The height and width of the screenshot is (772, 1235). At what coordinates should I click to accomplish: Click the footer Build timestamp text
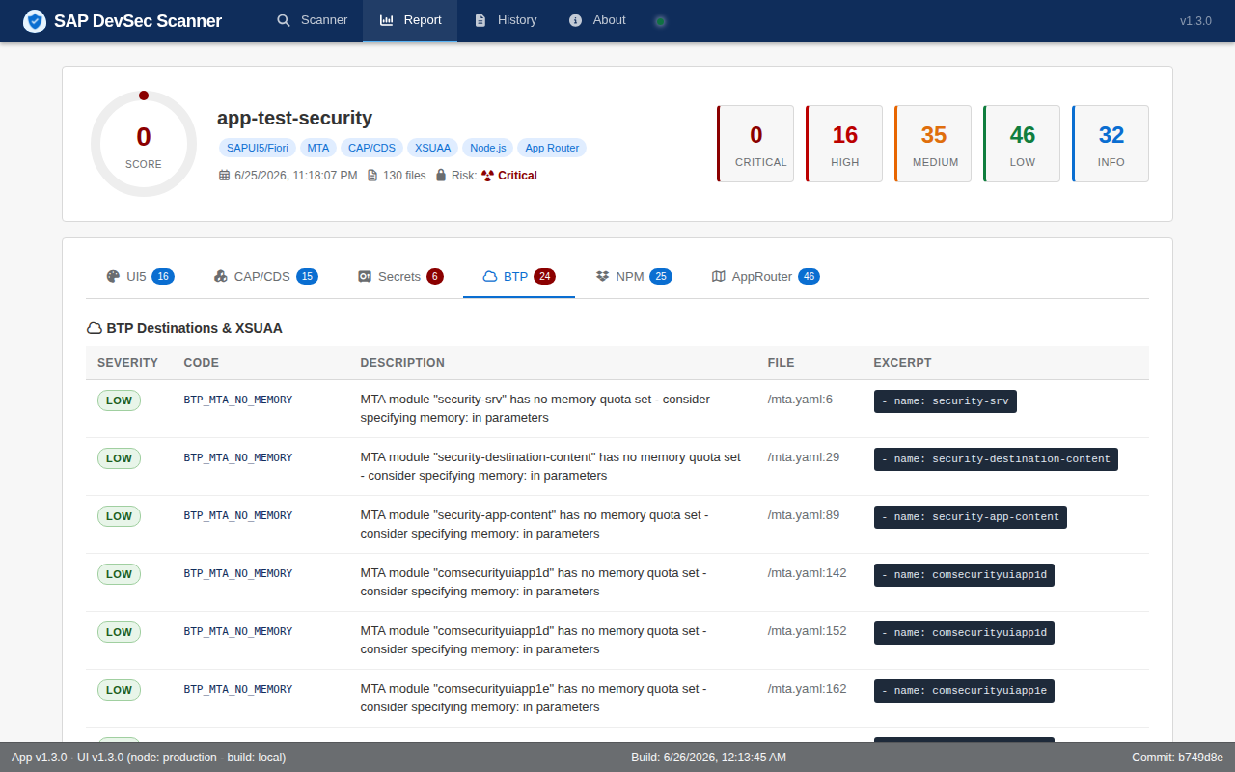[708, 758]
